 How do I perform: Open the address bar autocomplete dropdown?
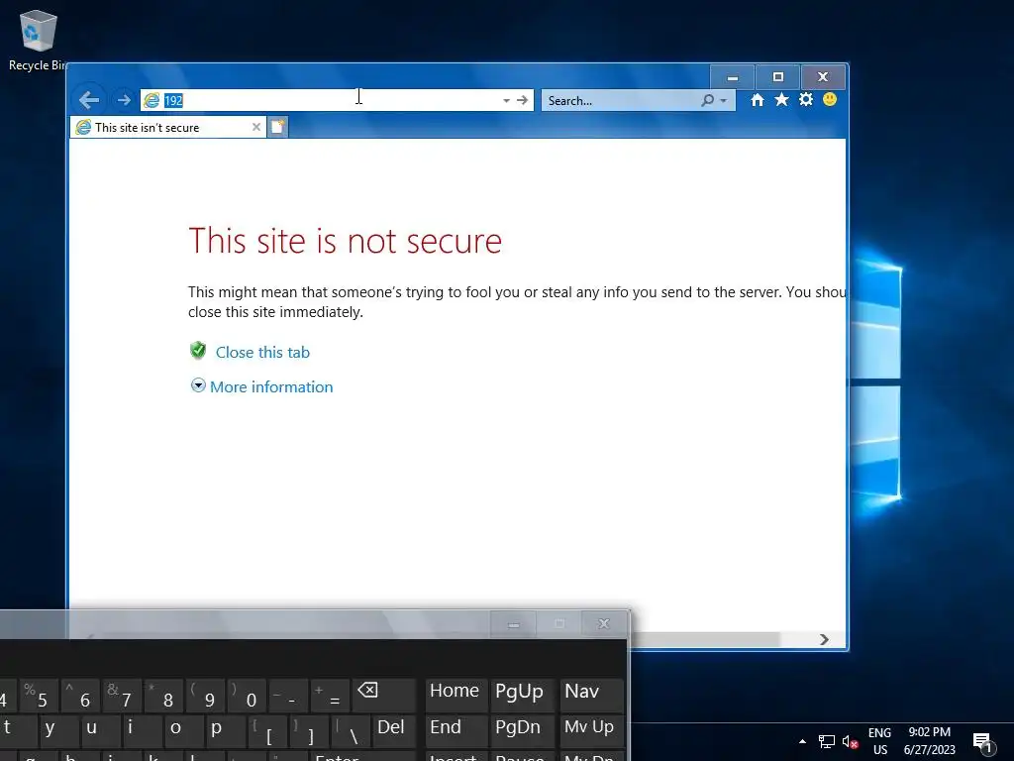[506, 101]
